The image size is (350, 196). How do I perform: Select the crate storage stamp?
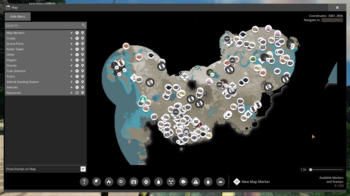click(x=134, y=182)
